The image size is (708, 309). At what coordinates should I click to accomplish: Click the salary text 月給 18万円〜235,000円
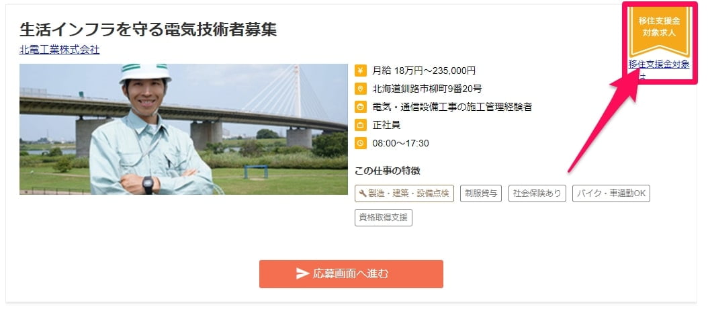(424, 71)
